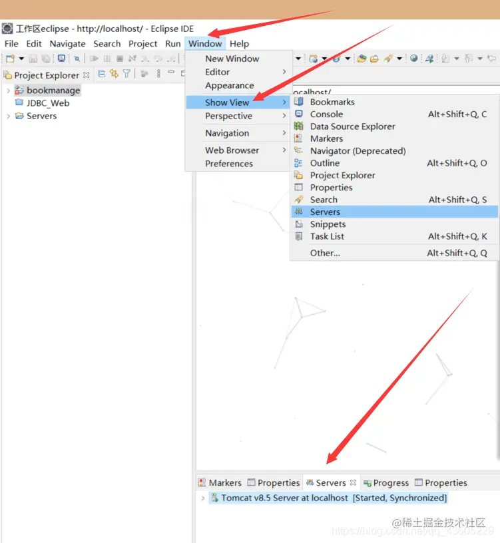Viewport: 500px width, 543px height.
Task: Show the Snippets view
Action: 395,224
